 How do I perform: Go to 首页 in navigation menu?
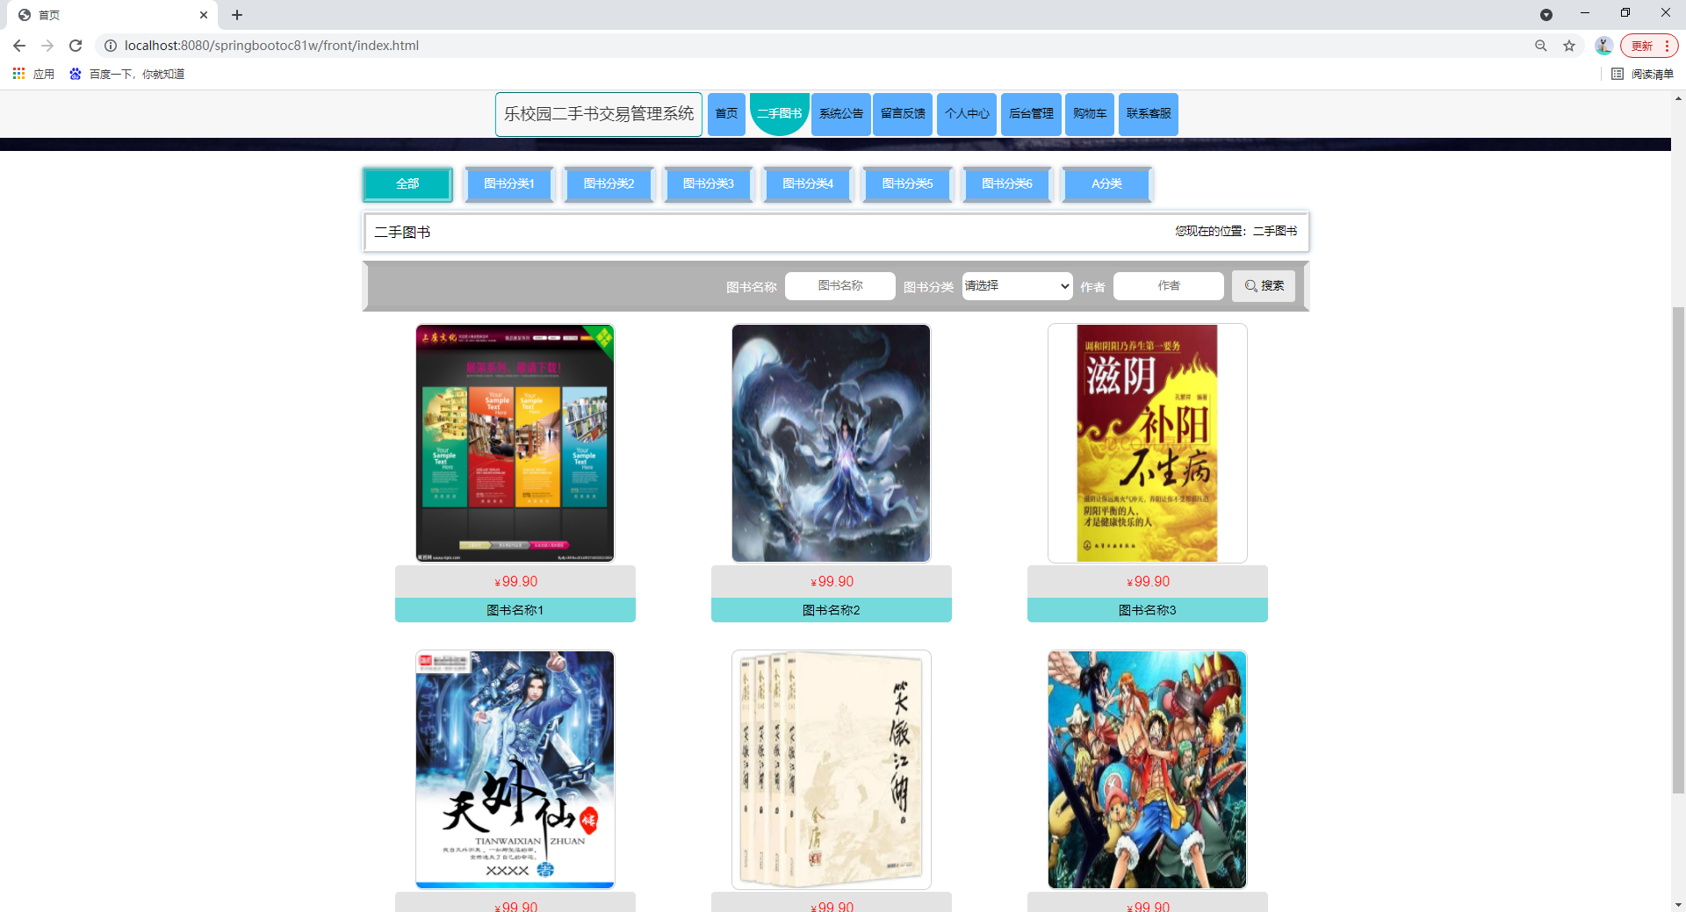click(x=726, y=114)
